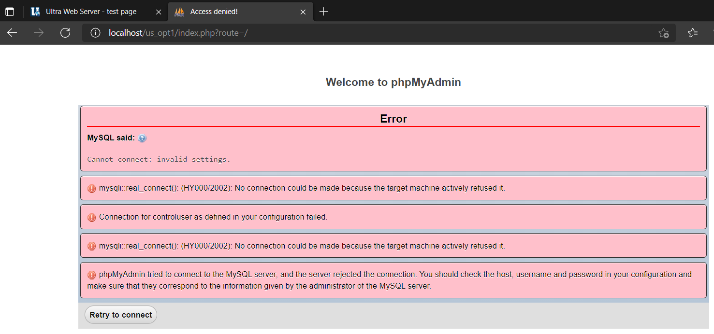Screen dimensions: 714x334
Task: Click the Welcome to phpMyAdmin heading
Action: point(393,82)
